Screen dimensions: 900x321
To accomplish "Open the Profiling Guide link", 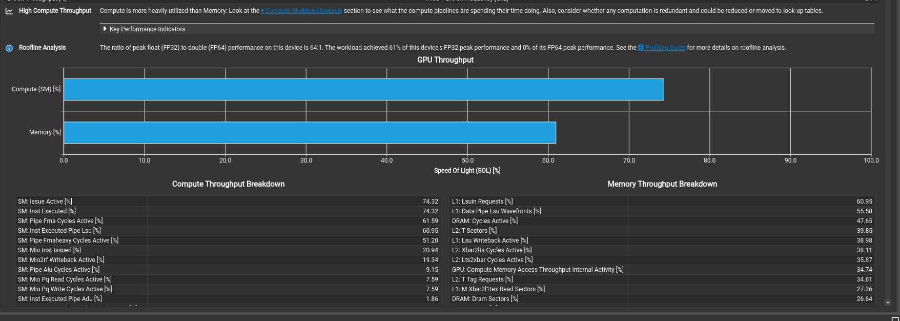I will click(x=662, y=48).
